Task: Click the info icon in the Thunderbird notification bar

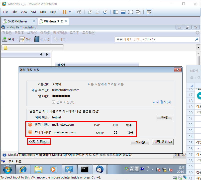Action: coord(4,155)
